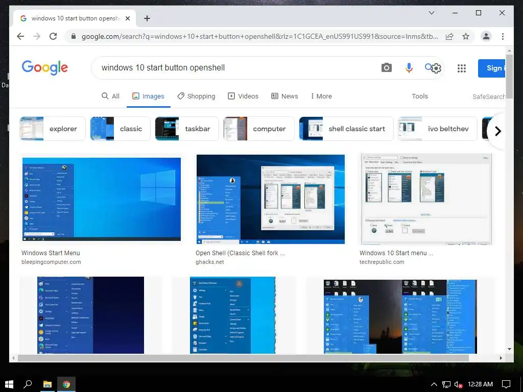Filter images by 'explorer' chip

click(53, 129)
